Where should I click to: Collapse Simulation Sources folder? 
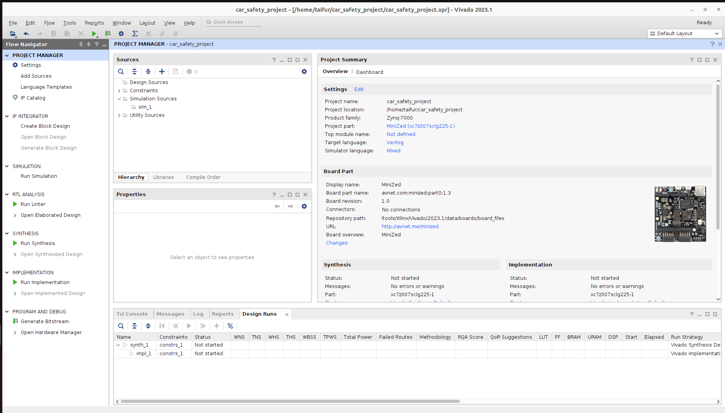tap(119, 99)
